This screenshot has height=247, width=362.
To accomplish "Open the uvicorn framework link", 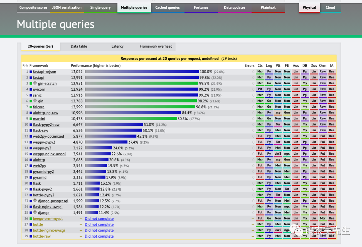I will [x=39, y=89].
